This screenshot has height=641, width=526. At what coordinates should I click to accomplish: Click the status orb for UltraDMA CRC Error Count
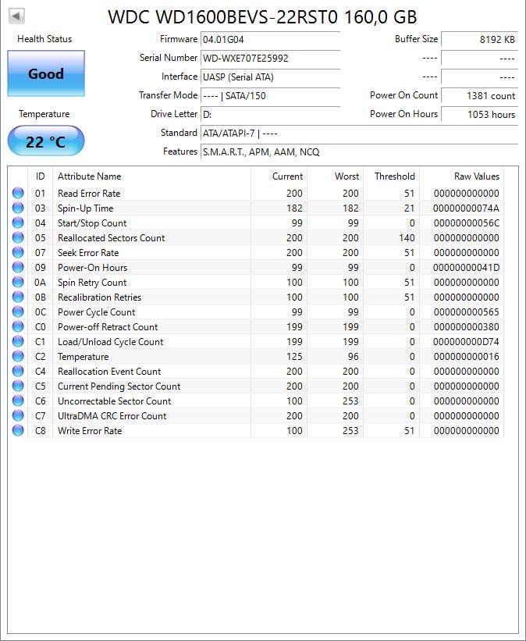pos(18,416)
